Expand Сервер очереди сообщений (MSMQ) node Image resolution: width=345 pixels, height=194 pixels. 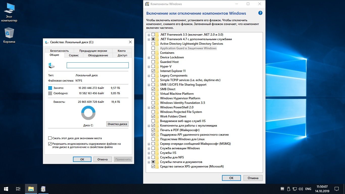(149, 144)
